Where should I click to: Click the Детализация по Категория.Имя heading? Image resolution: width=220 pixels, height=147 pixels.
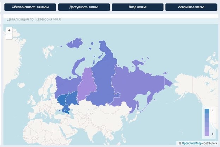(34, 19)
